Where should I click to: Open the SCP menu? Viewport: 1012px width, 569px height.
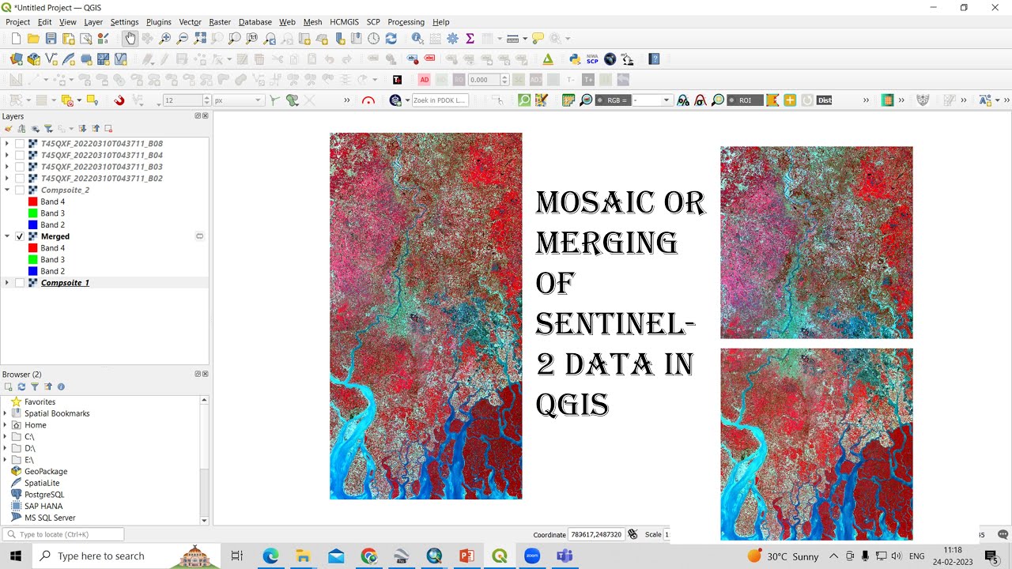pyautogui.click(x=373, y=22)
